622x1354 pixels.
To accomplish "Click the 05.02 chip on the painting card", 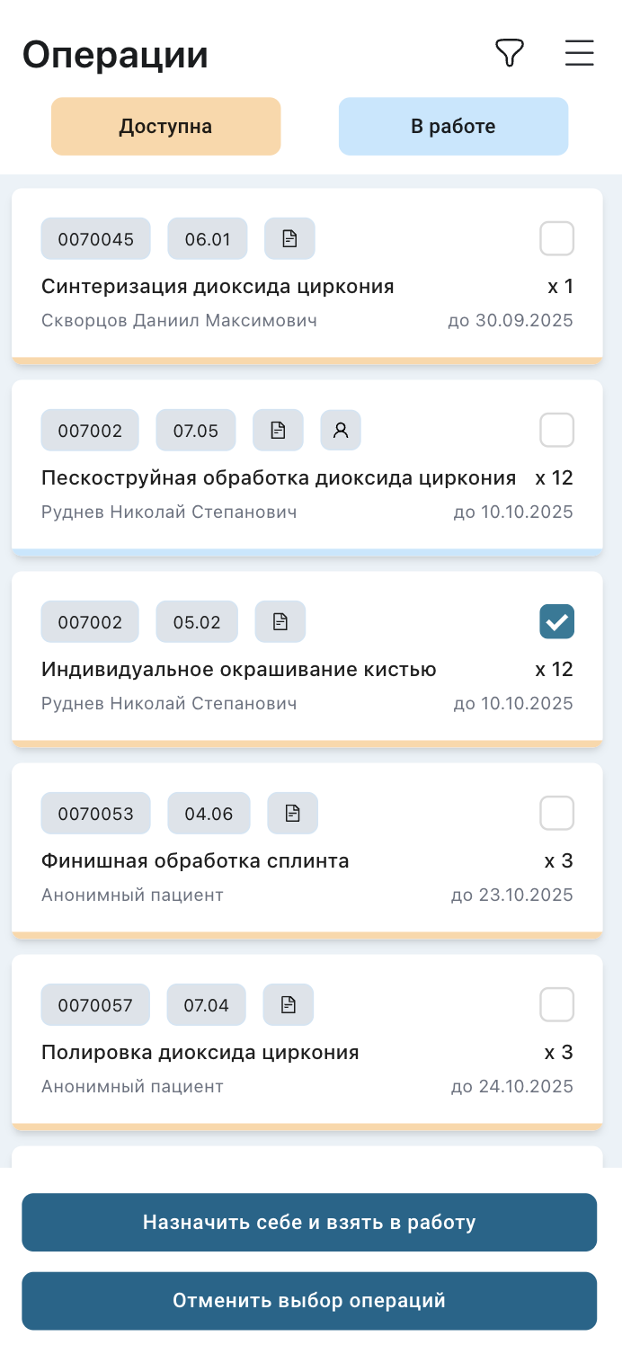I will pyautogui.click(x=197, y=621).
